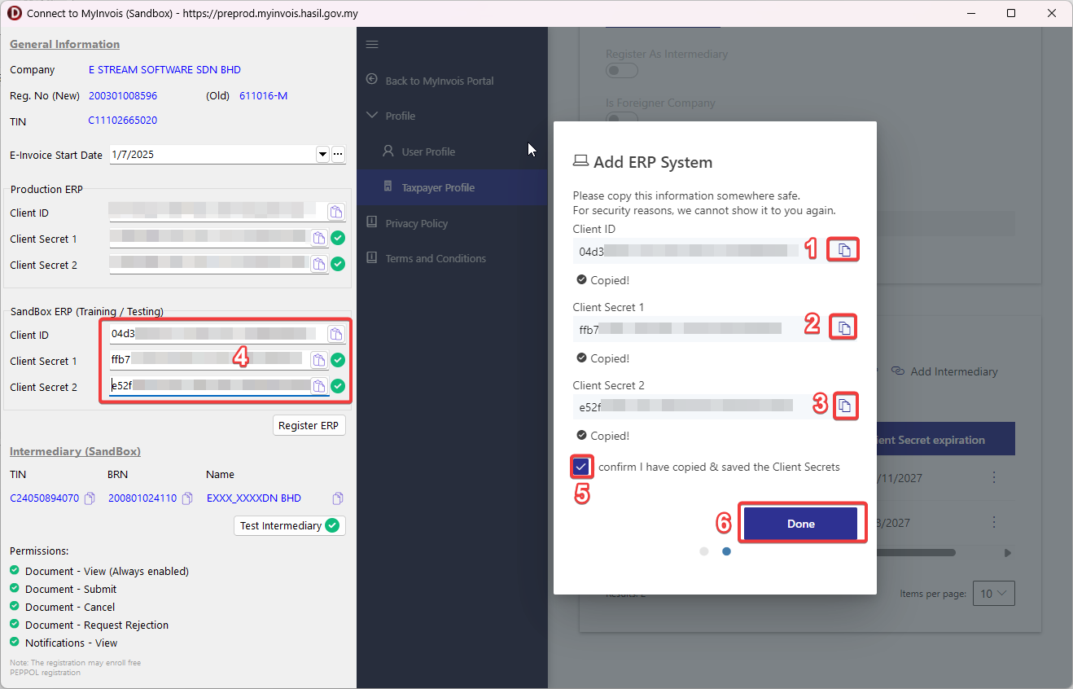Copy the intermediary BRN 200801024110
This screenshot has height=689, width=1073.
[x=187, y=498]
